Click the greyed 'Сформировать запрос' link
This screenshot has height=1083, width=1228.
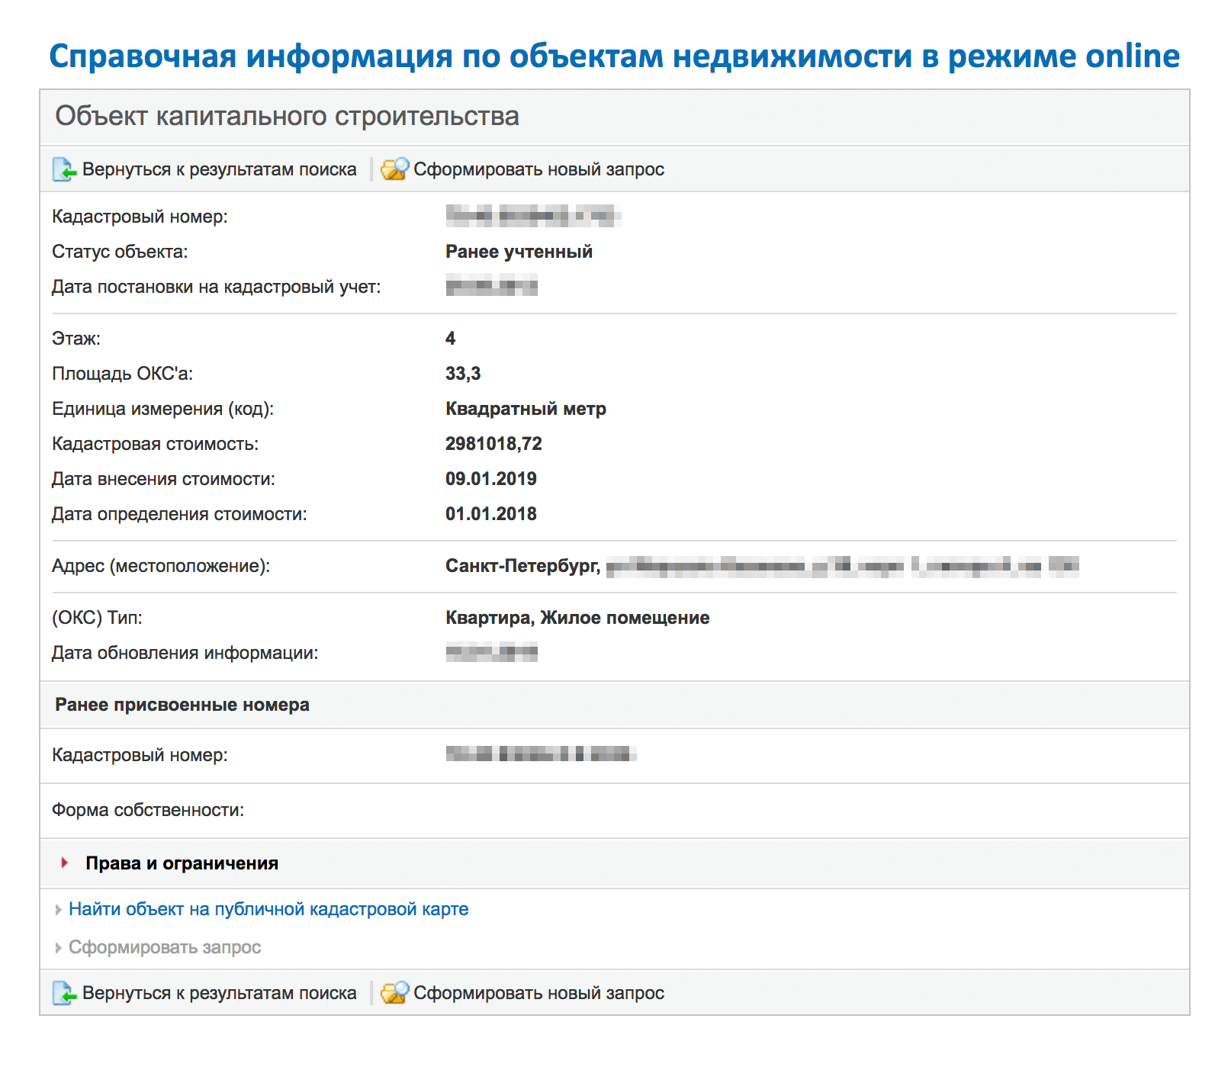click(165, 947)
